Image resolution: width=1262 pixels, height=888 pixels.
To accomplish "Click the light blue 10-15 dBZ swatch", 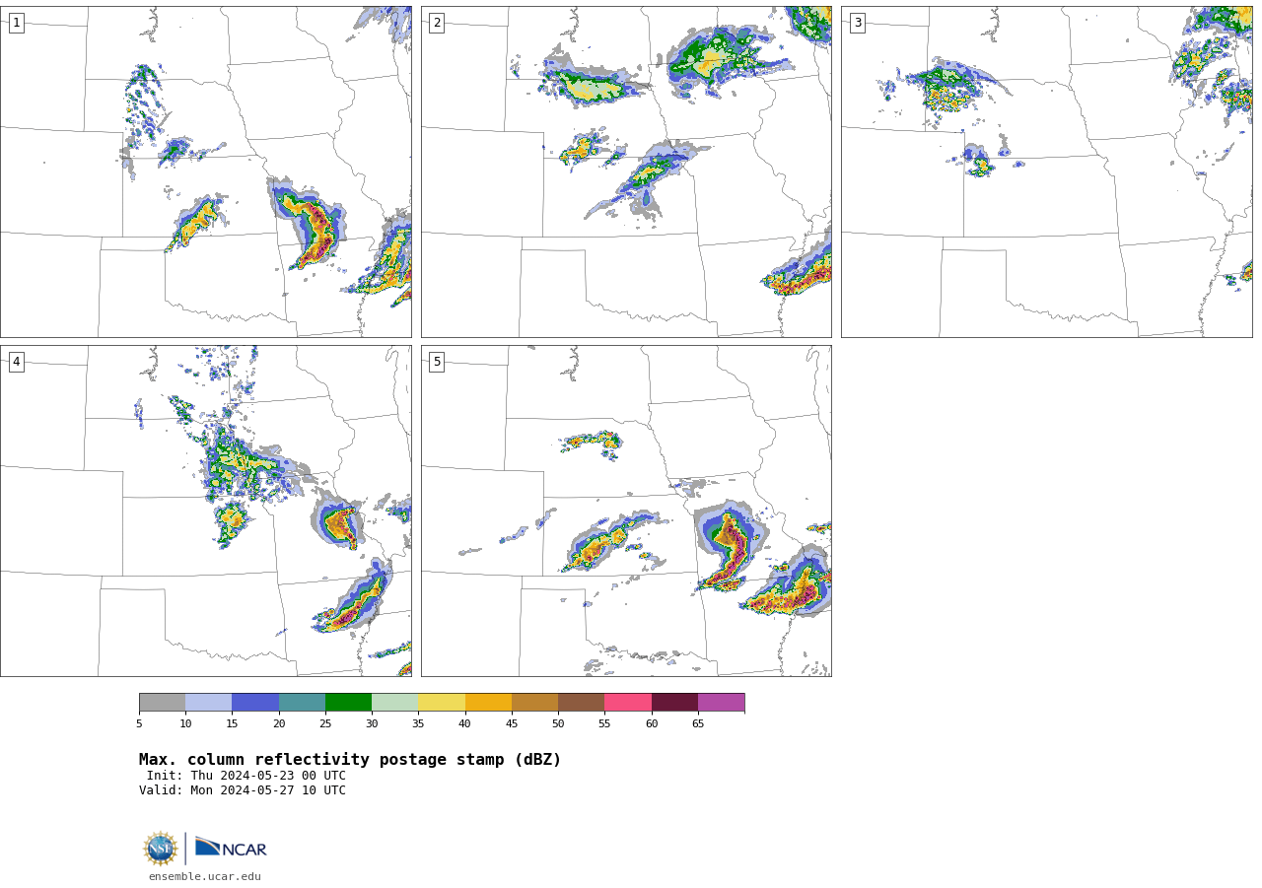I will [x=209, y=703].
